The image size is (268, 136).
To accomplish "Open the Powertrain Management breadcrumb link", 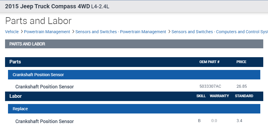I will point(47,32).
